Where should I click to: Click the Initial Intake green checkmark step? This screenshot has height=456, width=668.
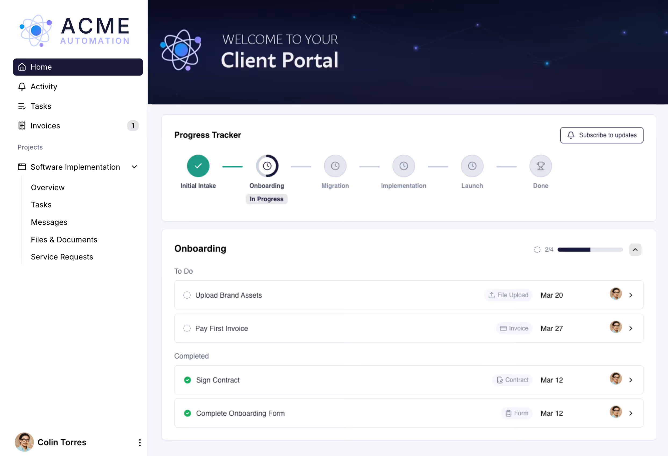point(198,166)
